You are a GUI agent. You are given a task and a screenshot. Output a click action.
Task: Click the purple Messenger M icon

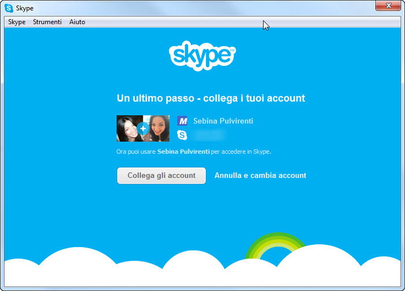182,121
